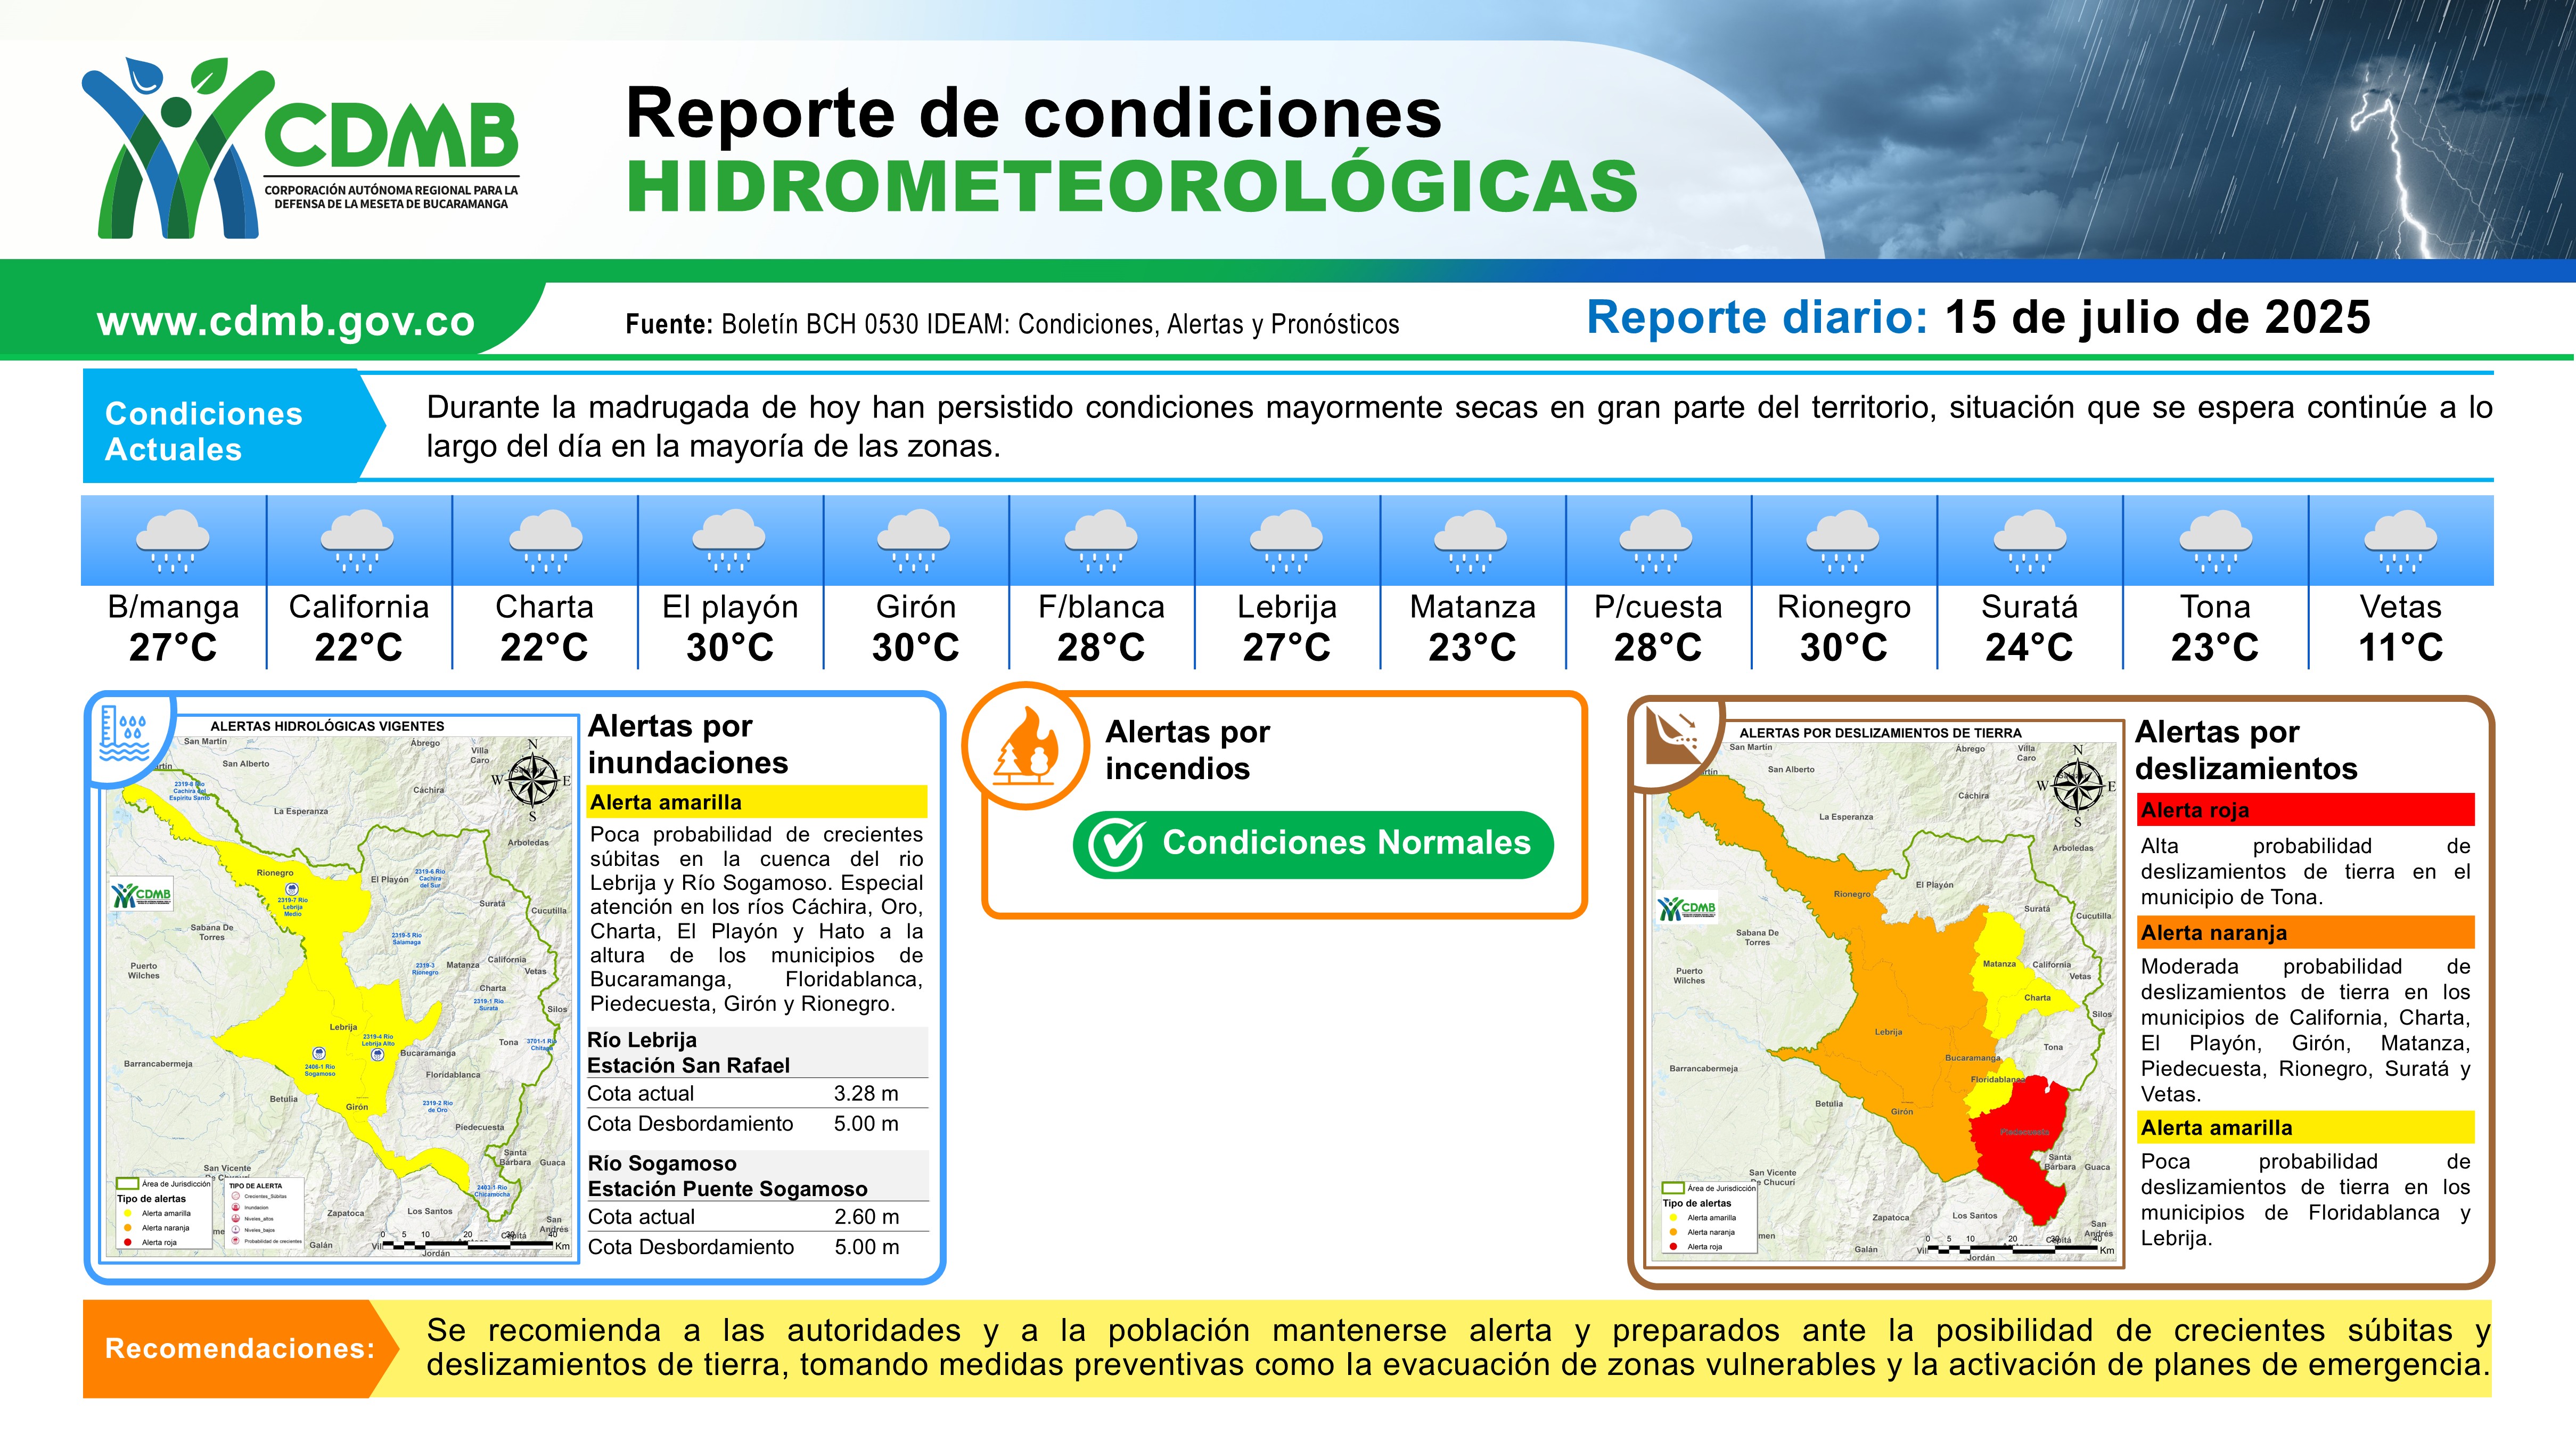The height and width of the screenshot is (1449, 2576).
Task: Click the rain cloud icon above Vetas
Action: point(2400,540)
